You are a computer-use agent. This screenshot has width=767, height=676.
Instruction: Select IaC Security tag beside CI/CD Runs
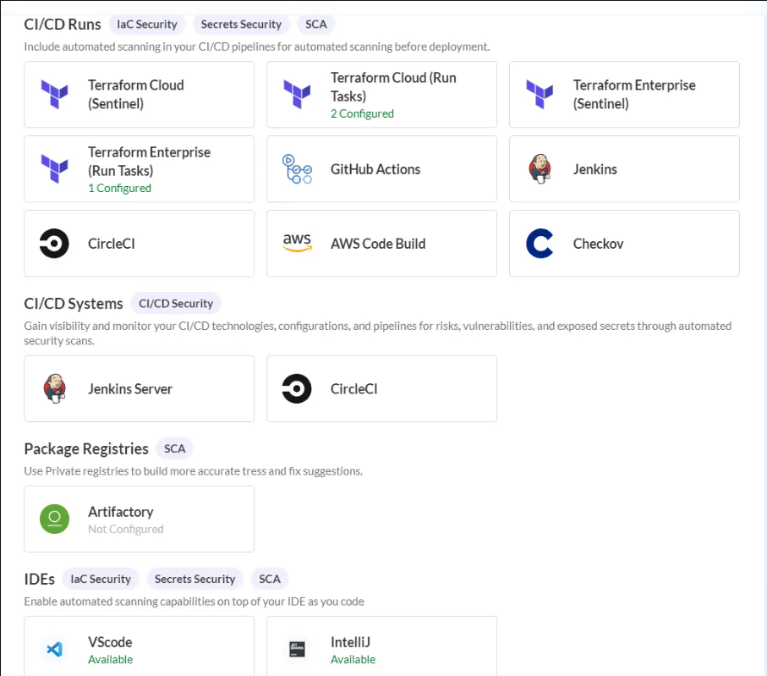click(x=147, y=25)
